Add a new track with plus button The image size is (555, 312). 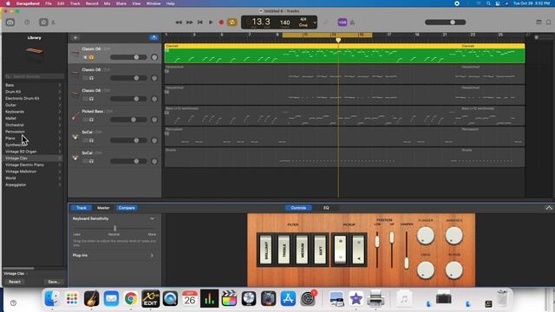tap(75, 37)
